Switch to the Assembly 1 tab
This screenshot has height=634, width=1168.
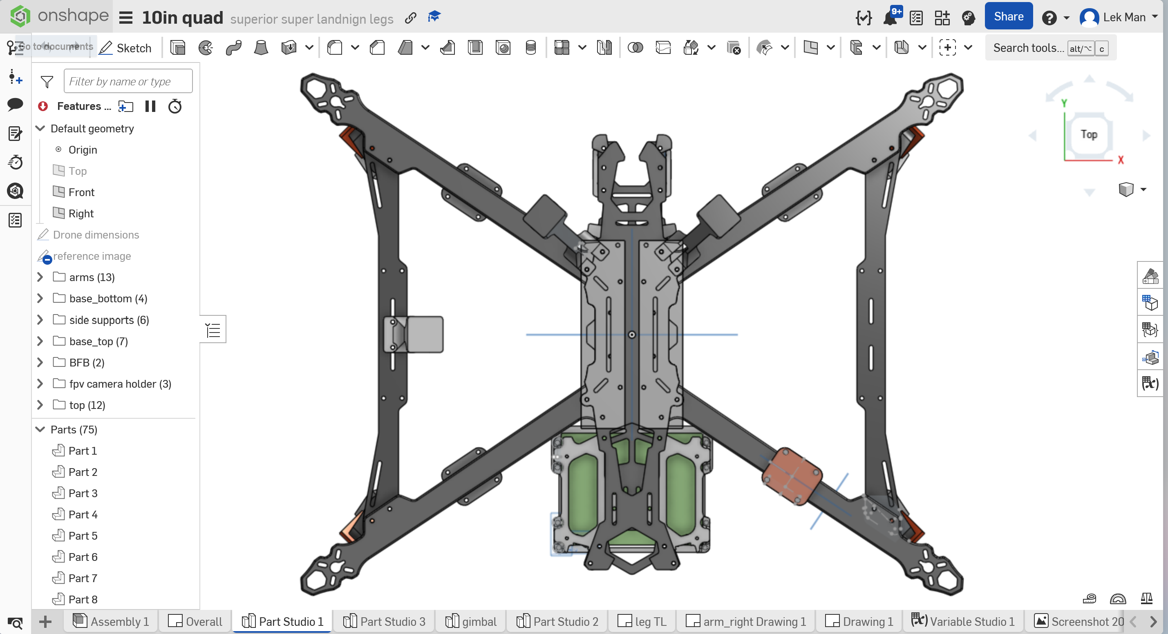coord(112,622)
